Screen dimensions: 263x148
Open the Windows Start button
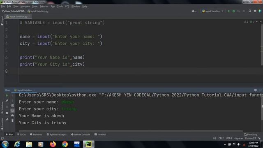click(5, 144)
